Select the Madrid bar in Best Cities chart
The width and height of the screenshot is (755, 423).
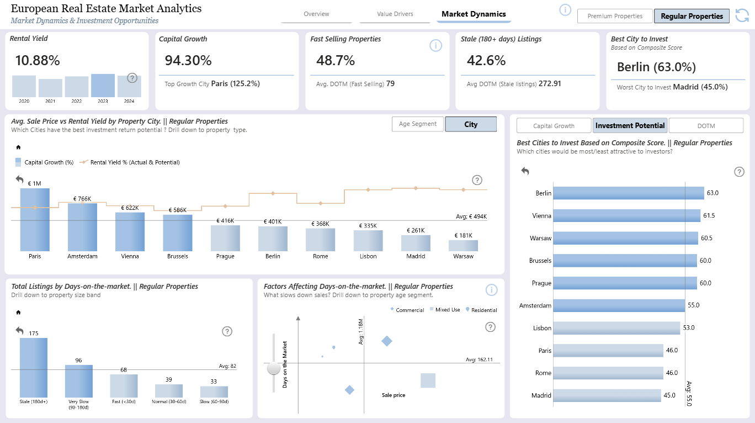pyautogui.click(x=607, y=395)
